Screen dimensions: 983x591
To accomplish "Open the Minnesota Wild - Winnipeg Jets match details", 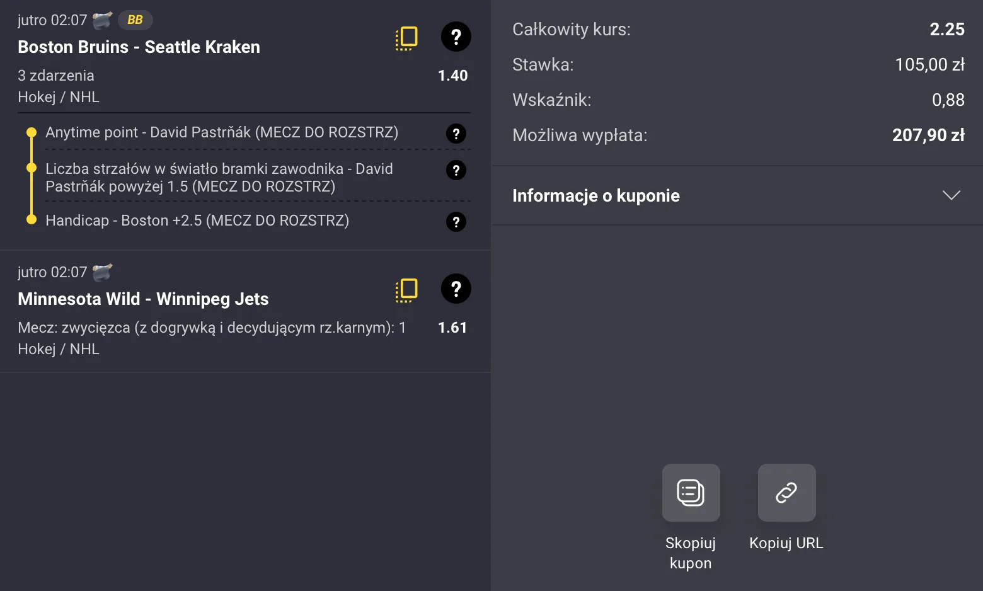I will 143,299.
